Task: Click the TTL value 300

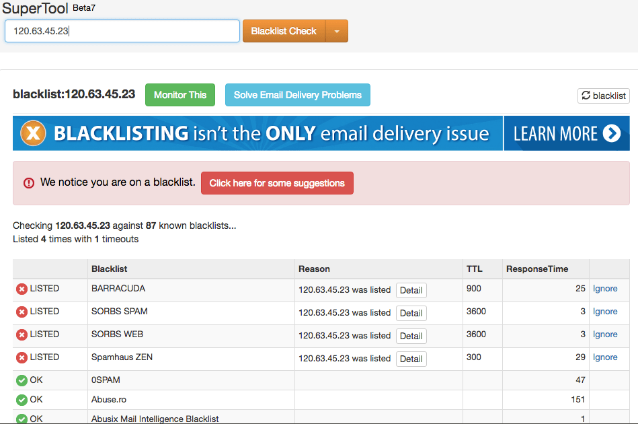Action: tap(473, 357)
